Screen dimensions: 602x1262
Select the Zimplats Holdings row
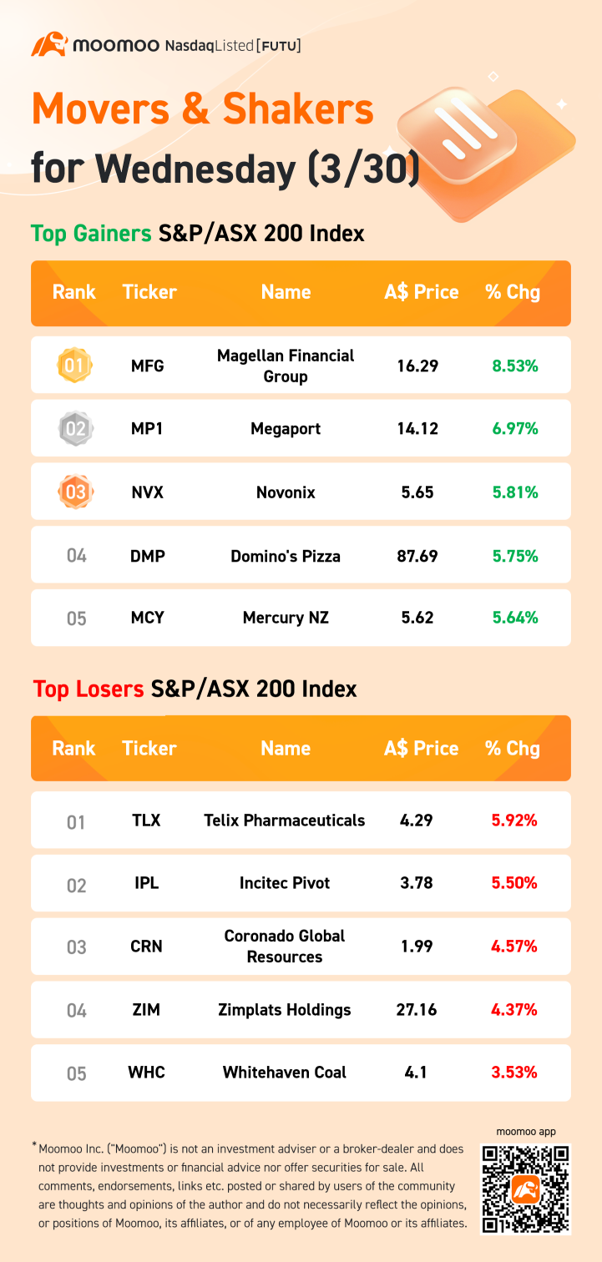coord(301,1010)
